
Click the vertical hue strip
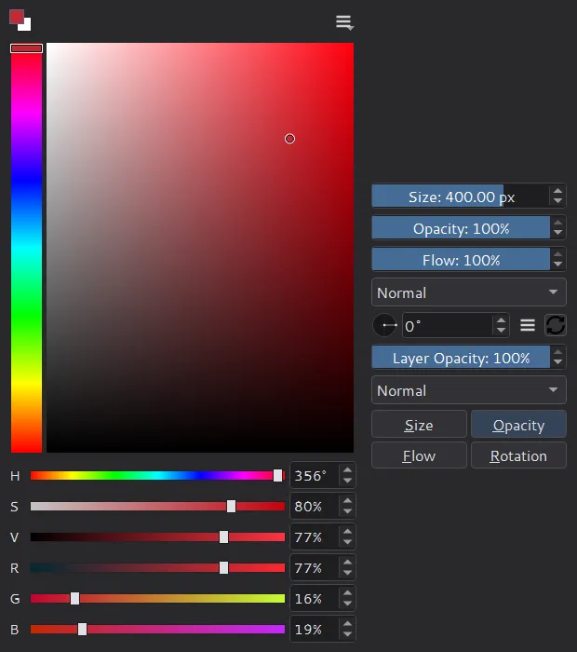pos(26,248)
